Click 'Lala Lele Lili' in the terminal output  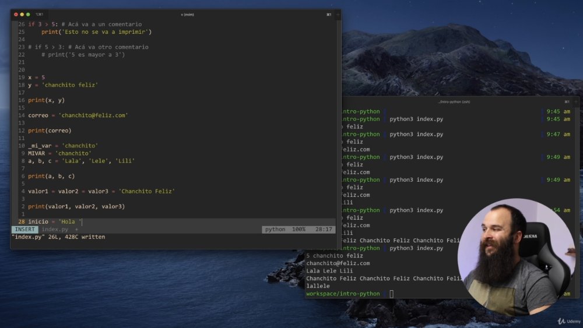(329, 271)
